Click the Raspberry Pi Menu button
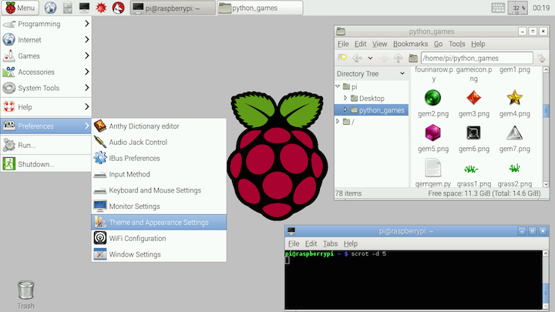 [x=19, y=8]
